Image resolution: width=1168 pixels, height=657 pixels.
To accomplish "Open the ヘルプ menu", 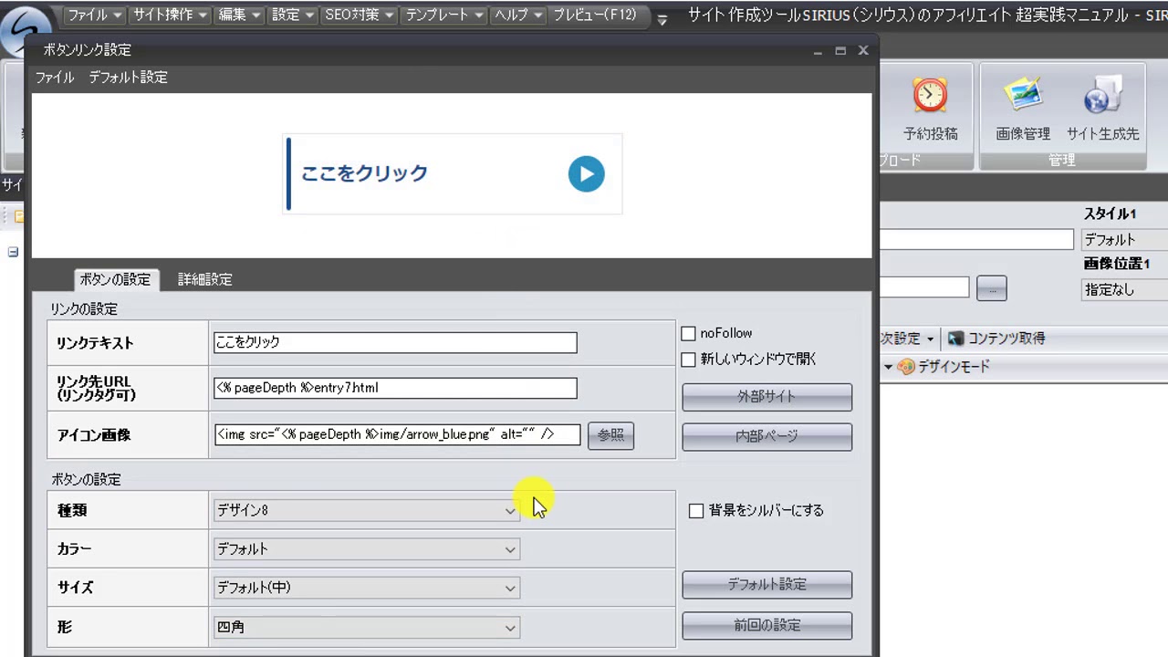I will point(517,16).
